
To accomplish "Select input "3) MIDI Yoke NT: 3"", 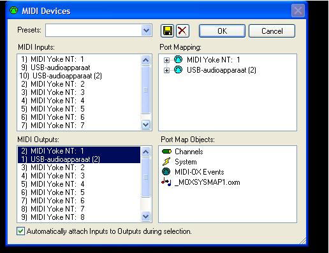I will [79, 92].
